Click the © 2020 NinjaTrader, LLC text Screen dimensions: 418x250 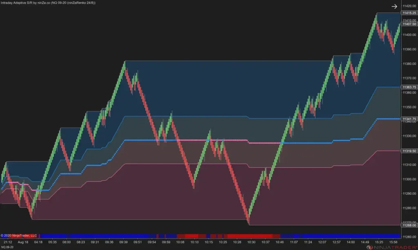pyautogui.click(x=19, y=235)
